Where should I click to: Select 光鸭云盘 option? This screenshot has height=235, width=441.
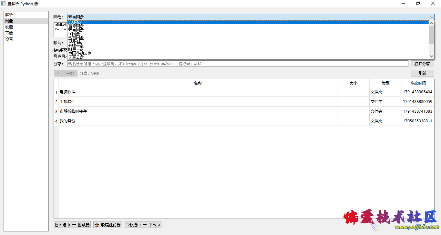point(248,46)
